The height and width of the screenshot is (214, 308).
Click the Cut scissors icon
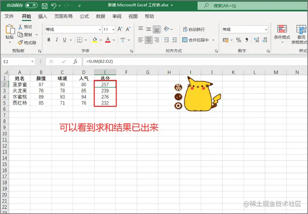click(20, 27)
